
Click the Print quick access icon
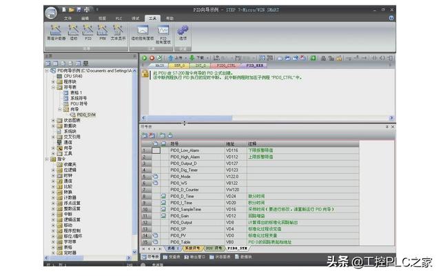pos(86,10)
